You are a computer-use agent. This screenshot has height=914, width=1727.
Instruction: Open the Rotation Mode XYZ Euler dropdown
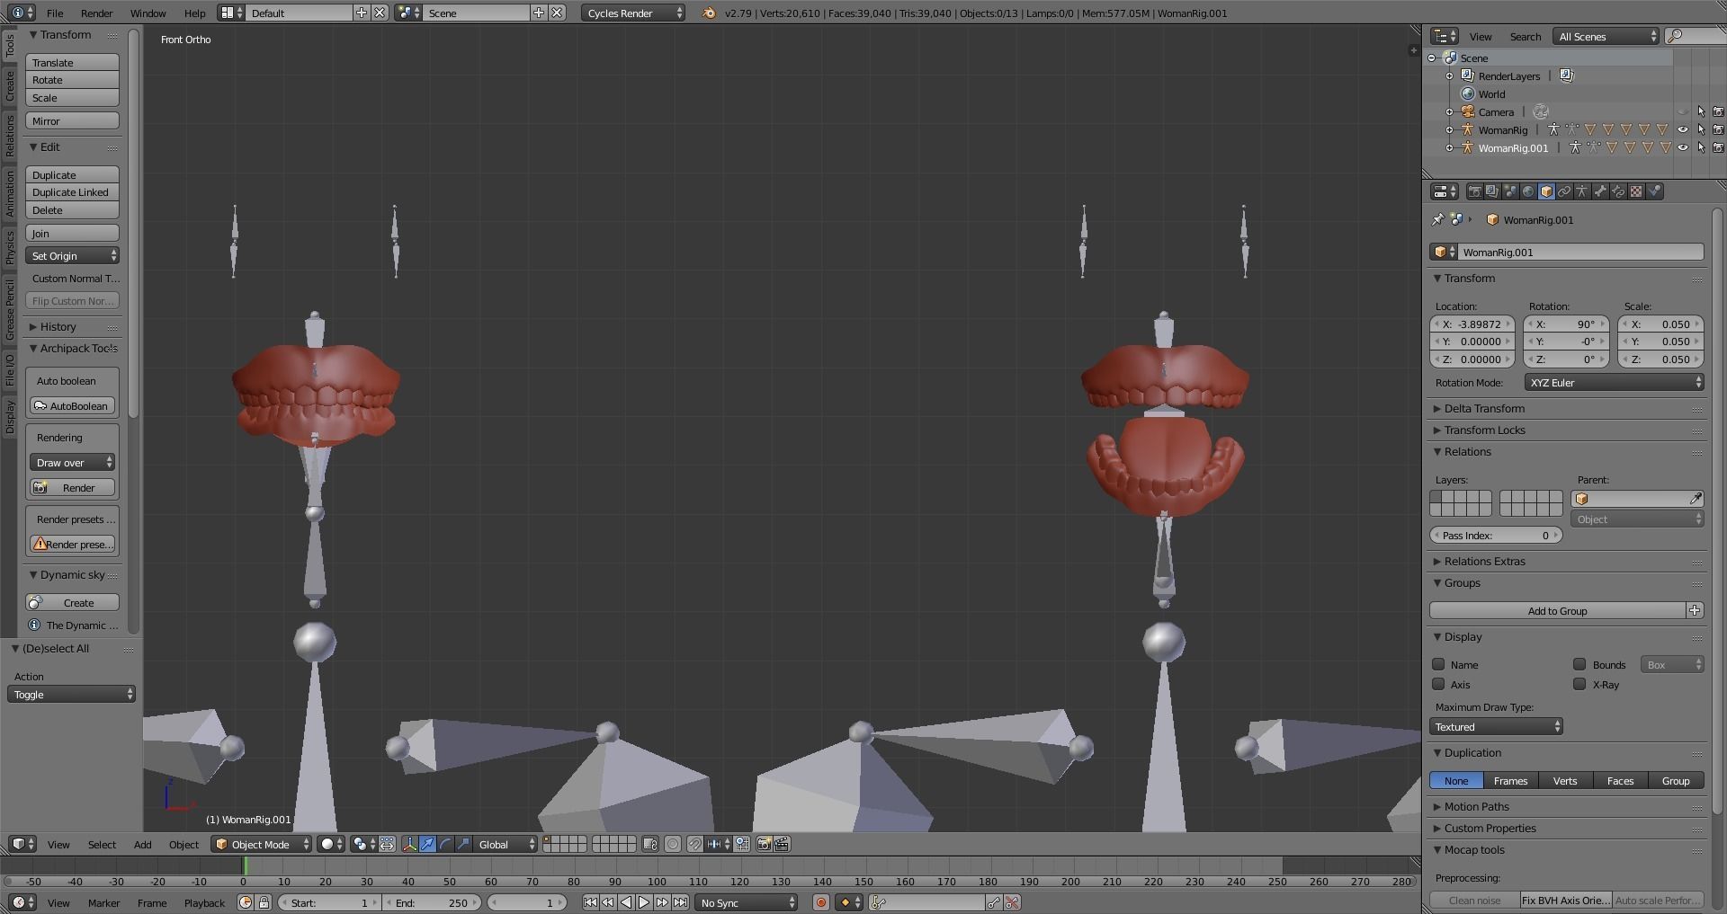[x=1614, y=382]
